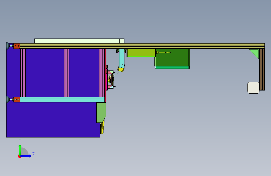Select the bolt on dark green box
This screenshot has height=176, width=271.
point(163,52)
